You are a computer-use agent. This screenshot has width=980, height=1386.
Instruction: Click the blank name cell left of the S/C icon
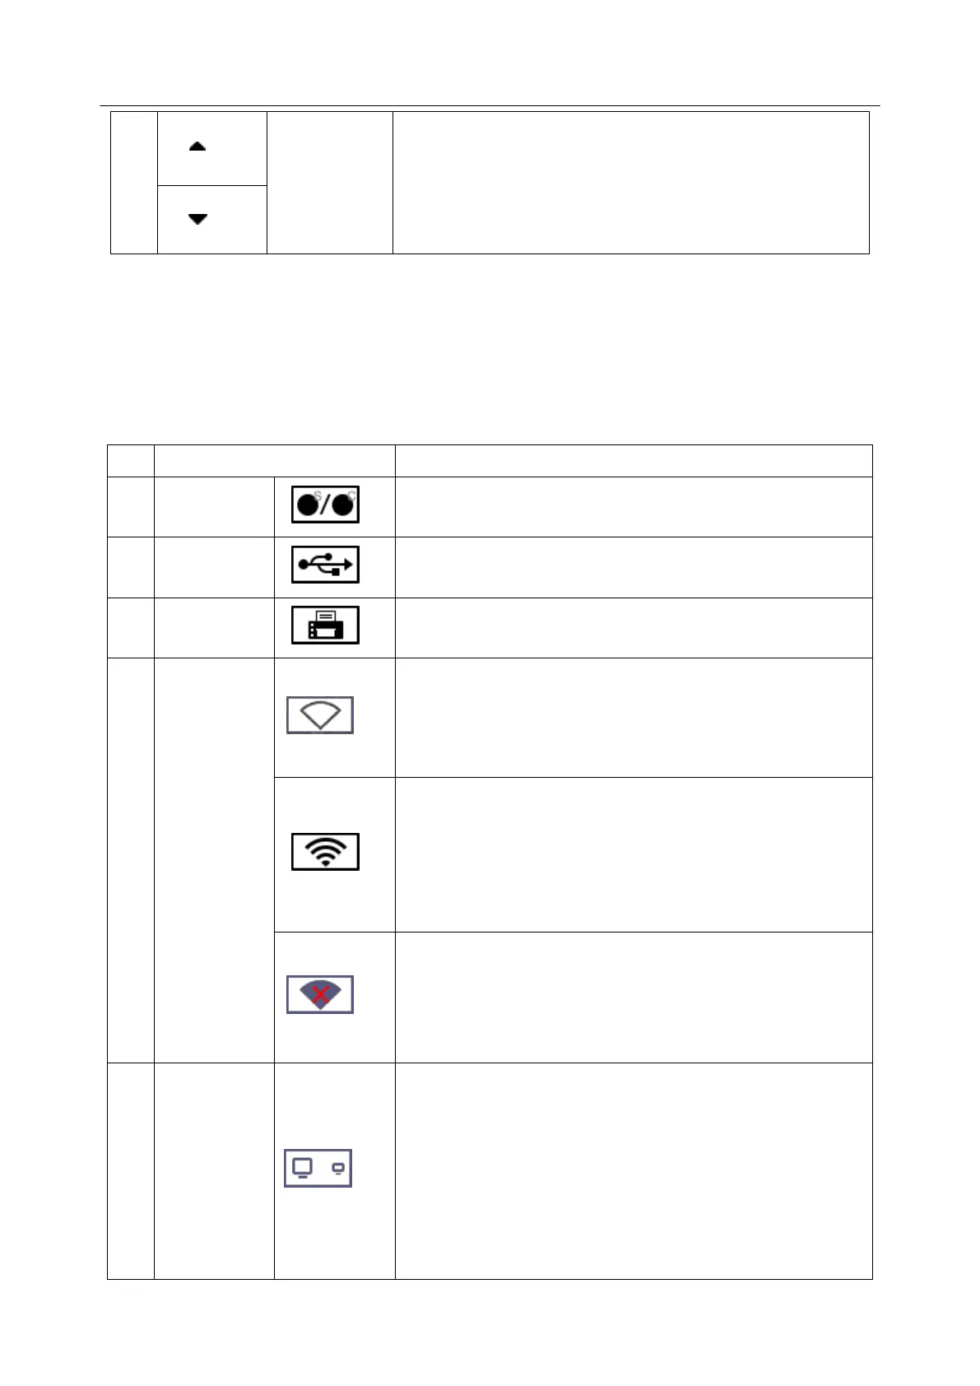pyautogui.click(x=214, y=506)
